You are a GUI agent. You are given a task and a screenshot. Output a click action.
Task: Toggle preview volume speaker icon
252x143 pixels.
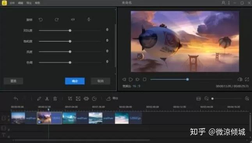tap(240, 79)
